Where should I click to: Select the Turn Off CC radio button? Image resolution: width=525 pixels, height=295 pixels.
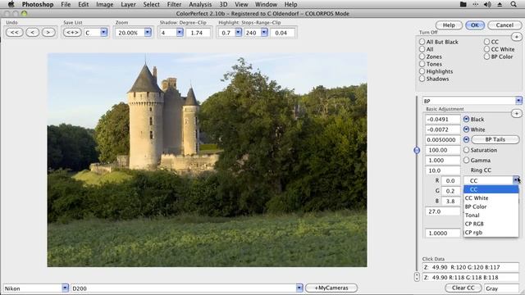486,42
